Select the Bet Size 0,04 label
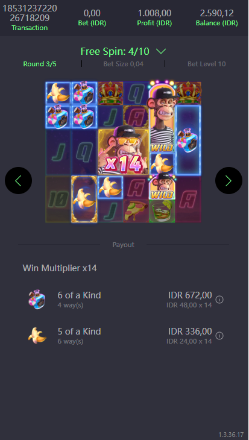Screen dimensions: 249x440 123,64
